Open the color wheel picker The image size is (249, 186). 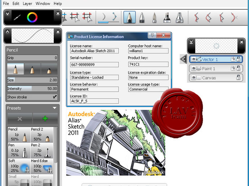pos(32,17)
